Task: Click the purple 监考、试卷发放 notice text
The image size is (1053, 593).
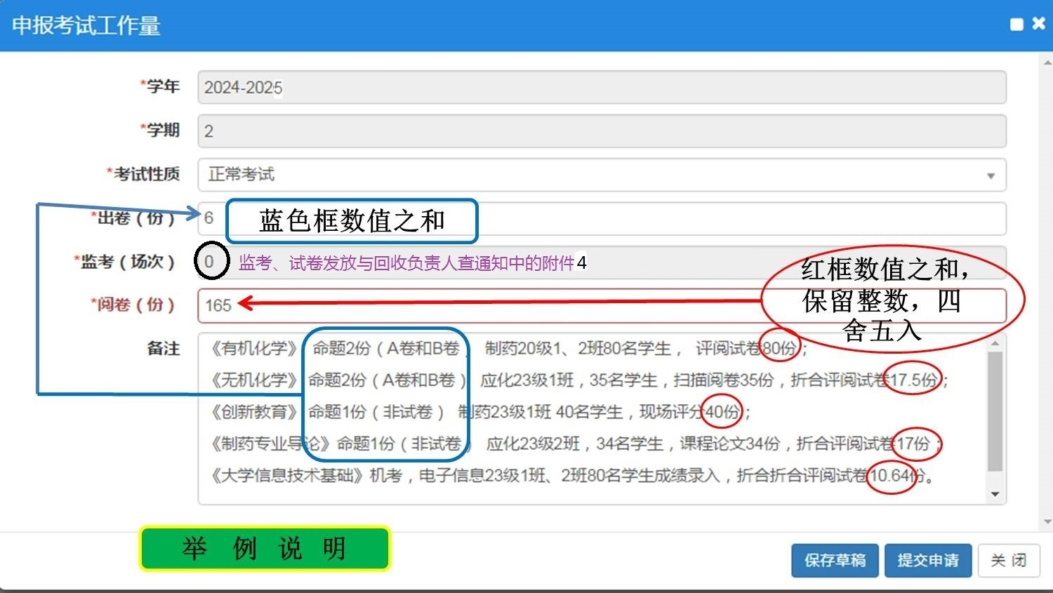Action: (406, 263)
